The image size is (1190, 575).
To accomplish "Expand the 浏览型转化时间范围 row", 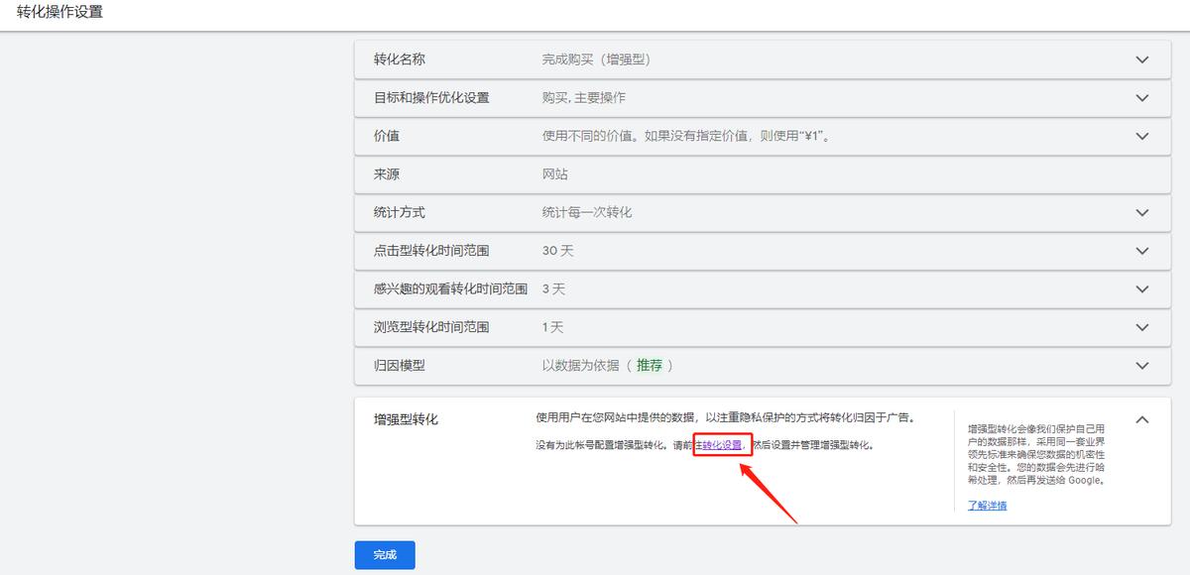I will [1140, 326].
